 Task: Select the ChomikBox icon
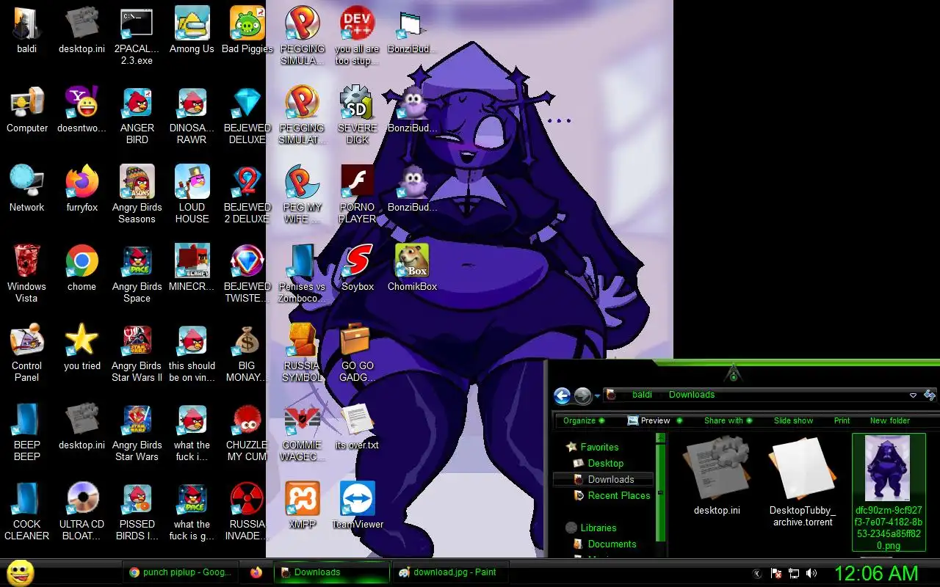(412, 269)
